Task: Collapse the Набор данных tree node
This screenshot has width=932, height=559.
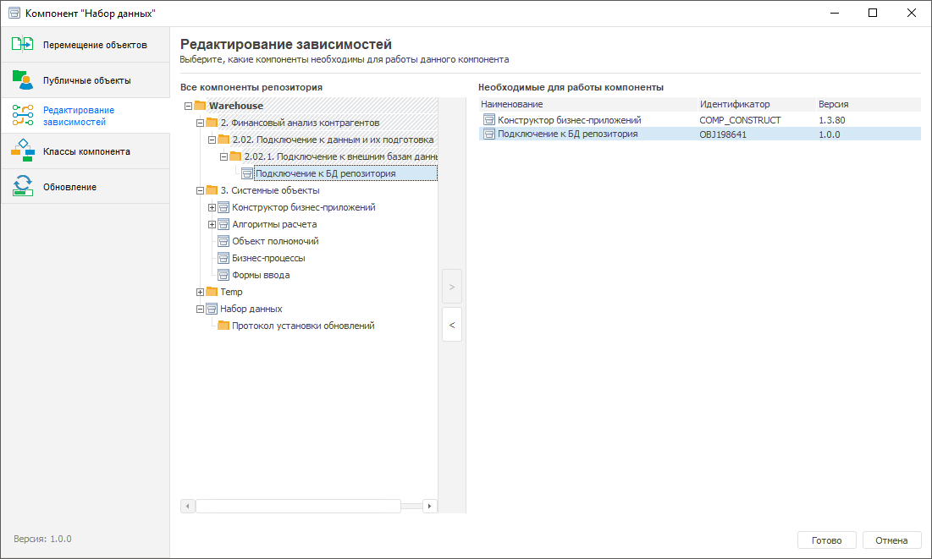Action: click(201, 309)
